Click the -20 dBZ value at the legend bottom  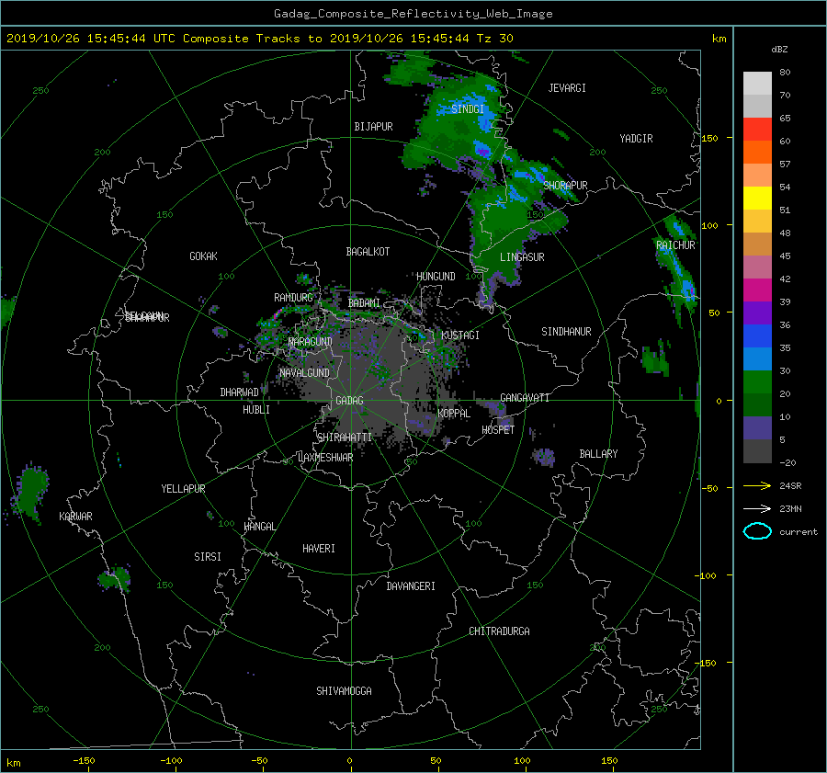coord(787,462)
